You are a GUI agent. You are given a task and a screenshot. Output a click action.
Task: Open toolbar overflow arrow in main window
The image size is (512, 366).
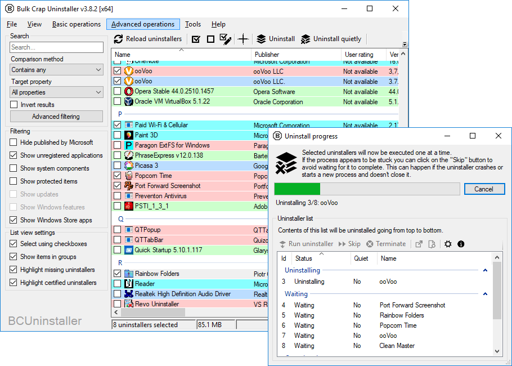pos(405,44)
